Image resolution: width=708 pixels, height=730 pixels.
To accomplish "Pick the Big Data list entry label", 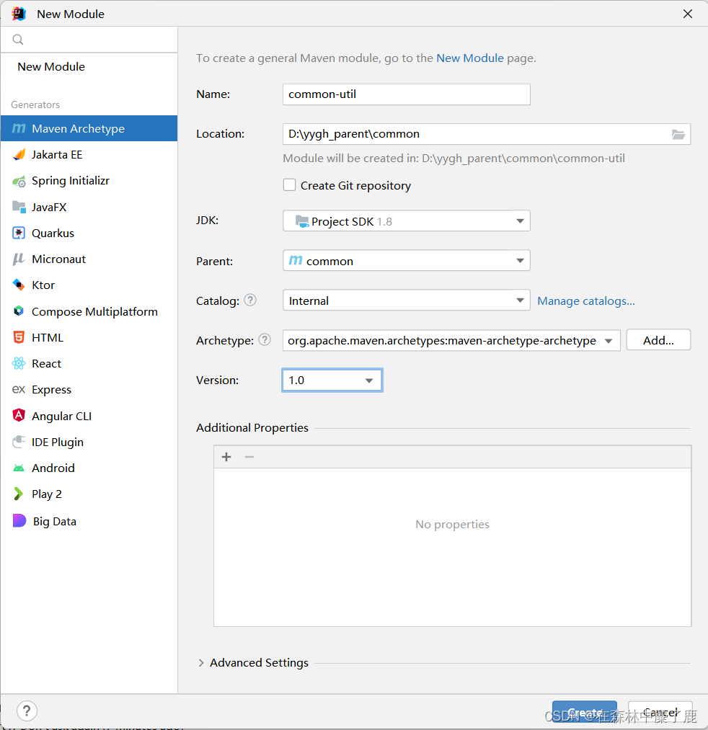I will [x=55, y=522].
